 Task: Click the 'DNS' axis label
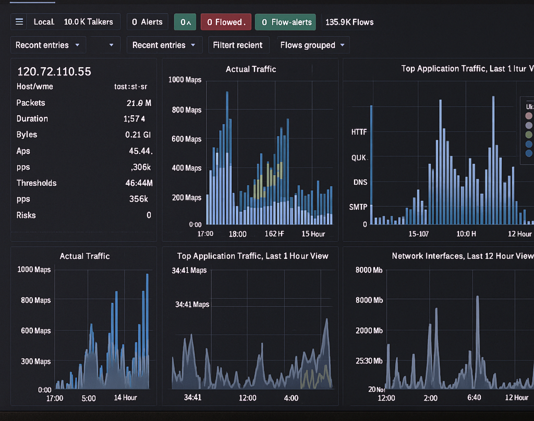click(x=359, y=182)
